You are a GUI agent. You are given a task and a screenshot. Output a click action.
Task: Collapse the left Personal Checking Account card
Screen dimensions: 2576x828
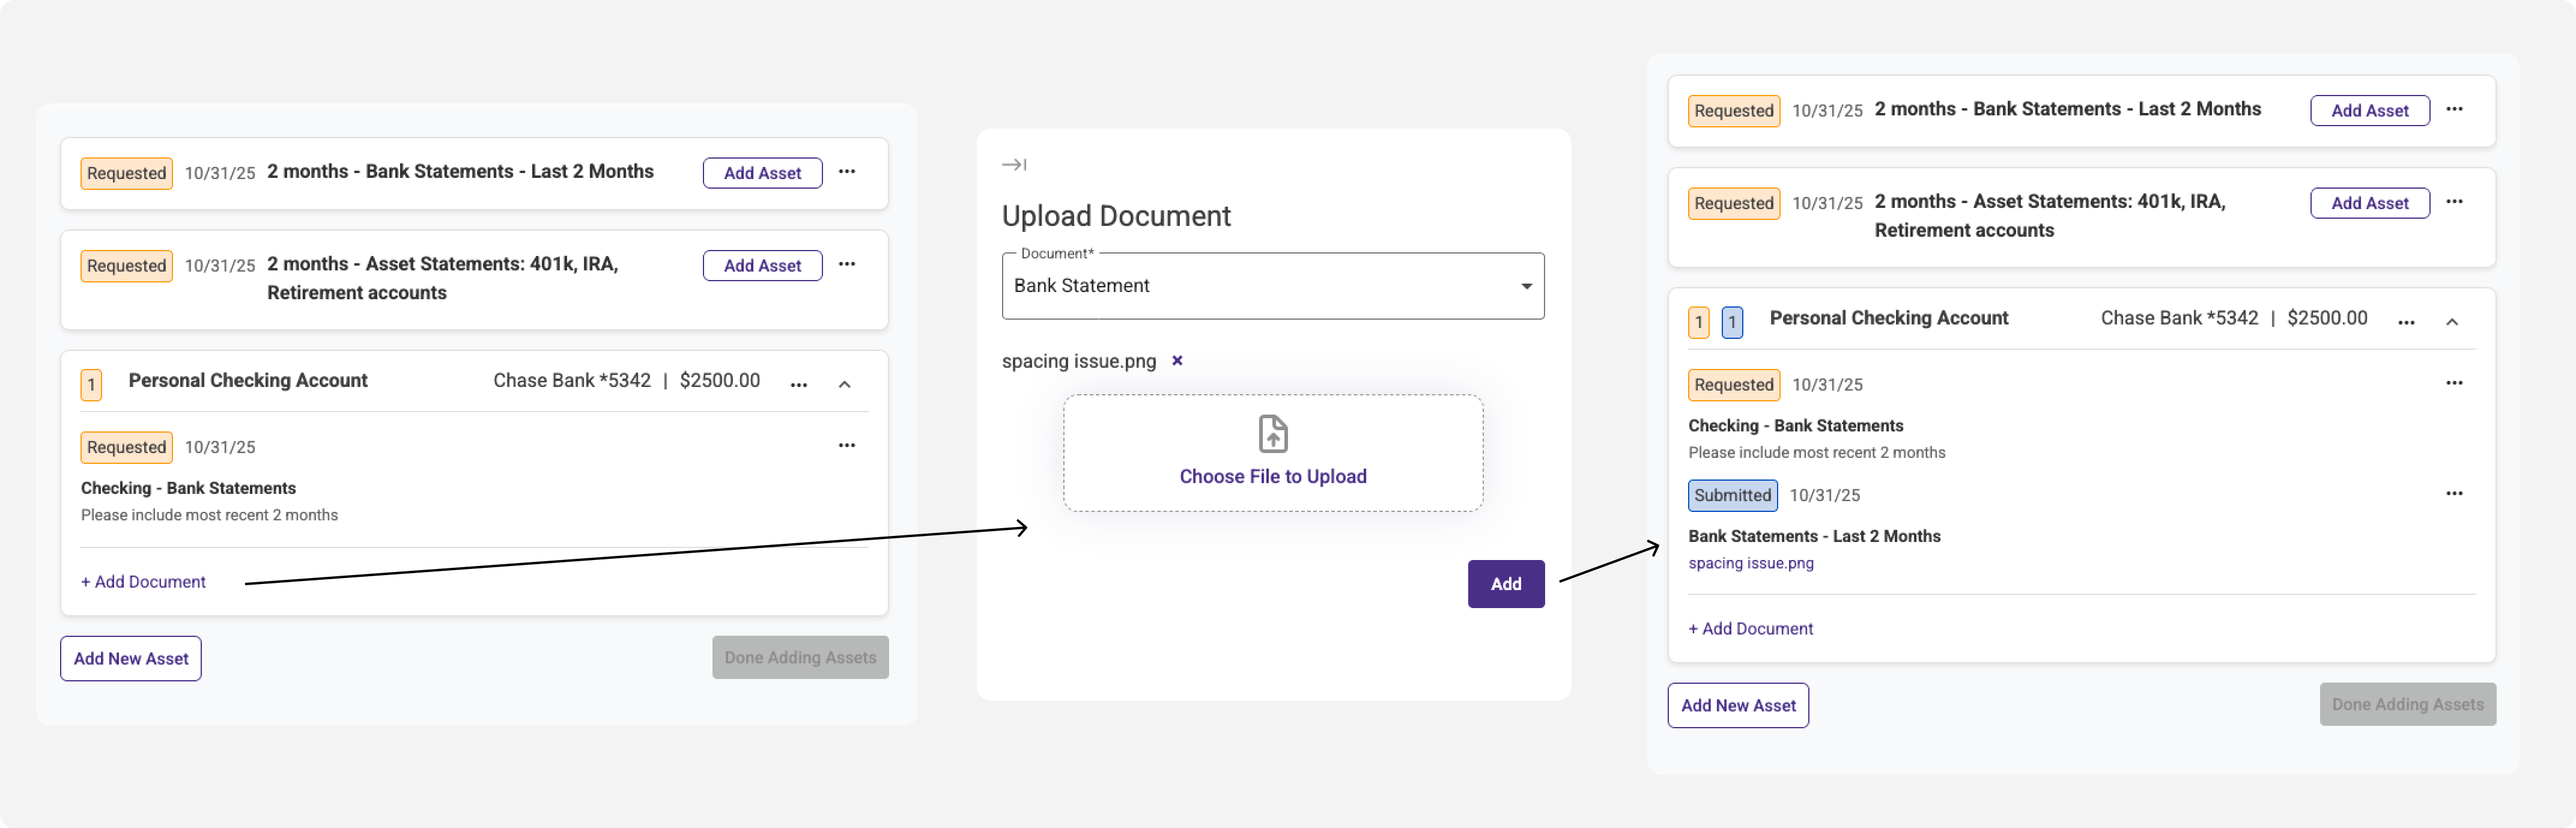coord(844,385)
